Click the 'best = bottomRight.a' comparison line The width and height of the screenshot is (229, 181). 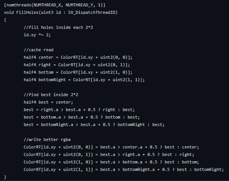pyautogui.click(x=94, y=125)
